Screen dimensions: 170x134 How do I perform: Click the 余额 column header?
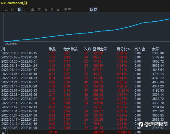tap(156, 49)
